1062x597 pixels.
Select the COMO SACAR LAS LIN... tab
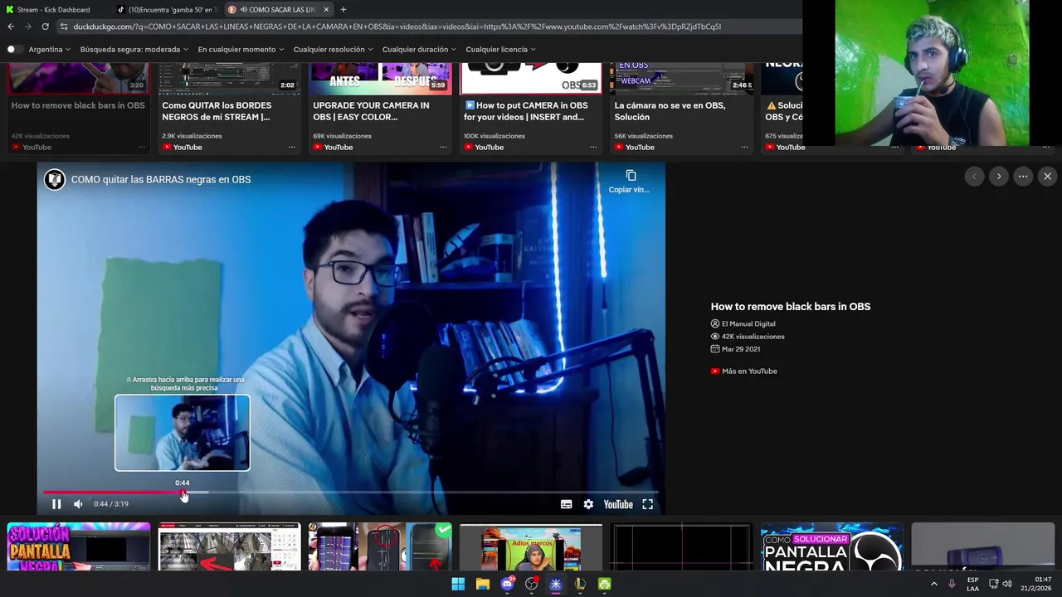click(x=278, y=9)
